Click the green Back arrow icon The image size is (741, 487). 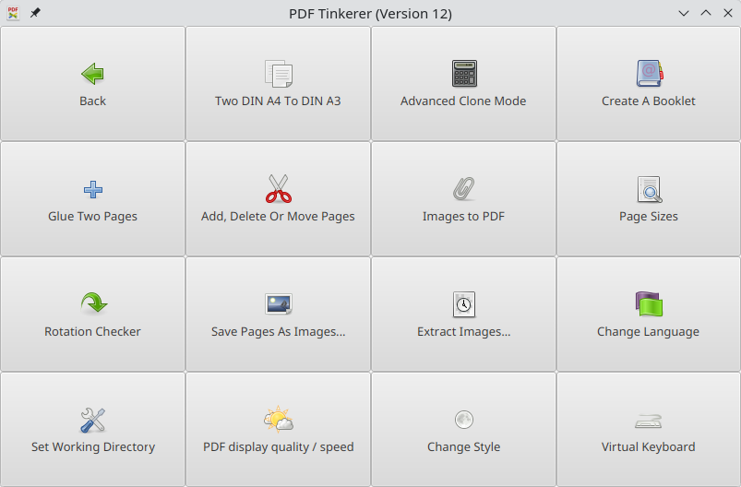click(92, 74)
